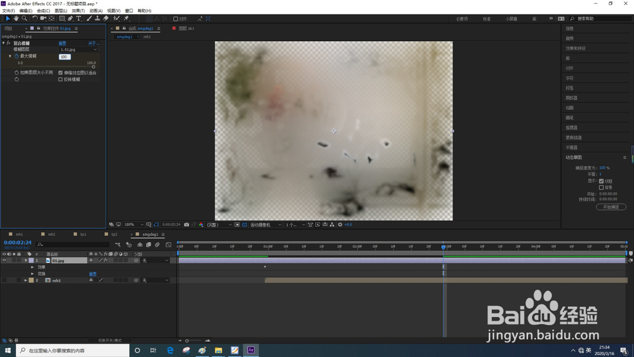Select the Puppet Pin tool
The image size is (634, 357).
pos(126,18)
